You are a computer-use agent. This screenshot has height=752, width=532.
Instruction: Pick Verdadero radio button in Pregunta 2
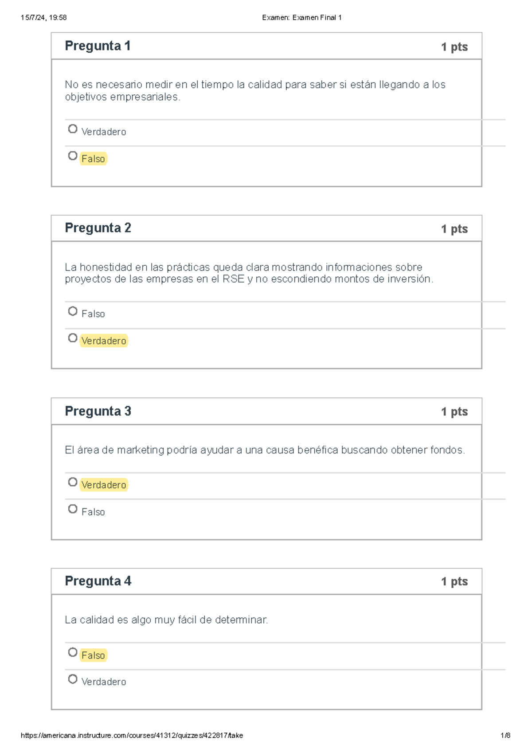click(73, 338)
